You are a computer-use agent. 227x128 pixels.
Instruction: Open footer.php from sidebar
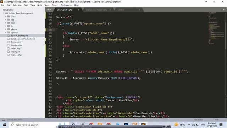[x=16, y=42]
